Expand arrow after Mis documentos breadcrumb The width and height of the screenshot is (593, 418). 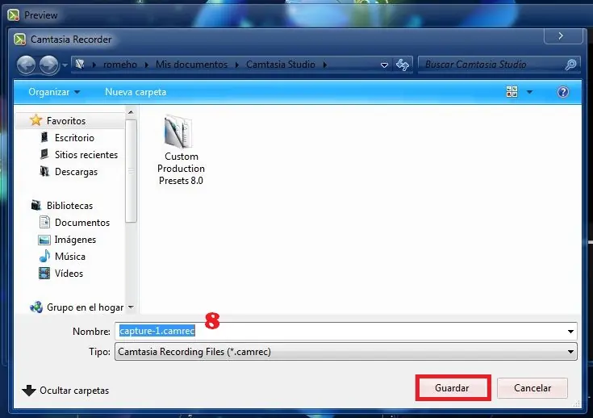point(236,65)
